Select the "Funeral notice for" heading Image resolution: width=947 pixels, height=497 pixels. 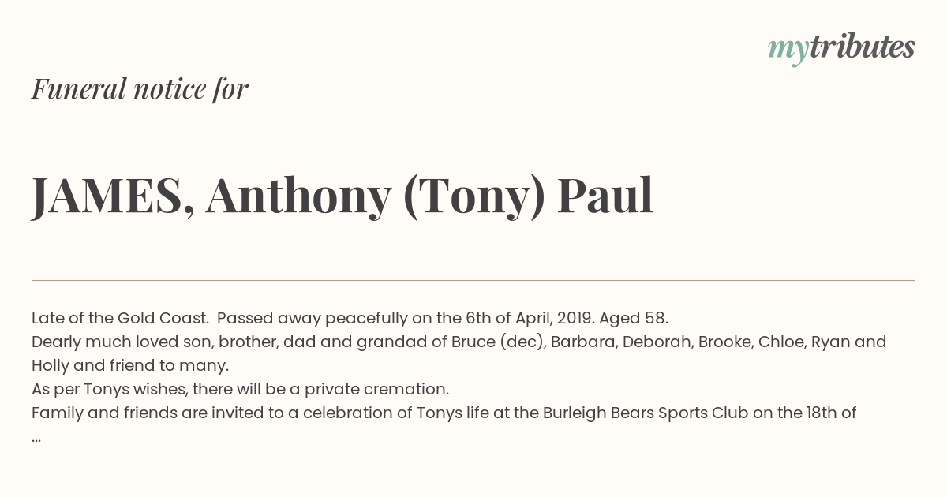tap(140, 88)
